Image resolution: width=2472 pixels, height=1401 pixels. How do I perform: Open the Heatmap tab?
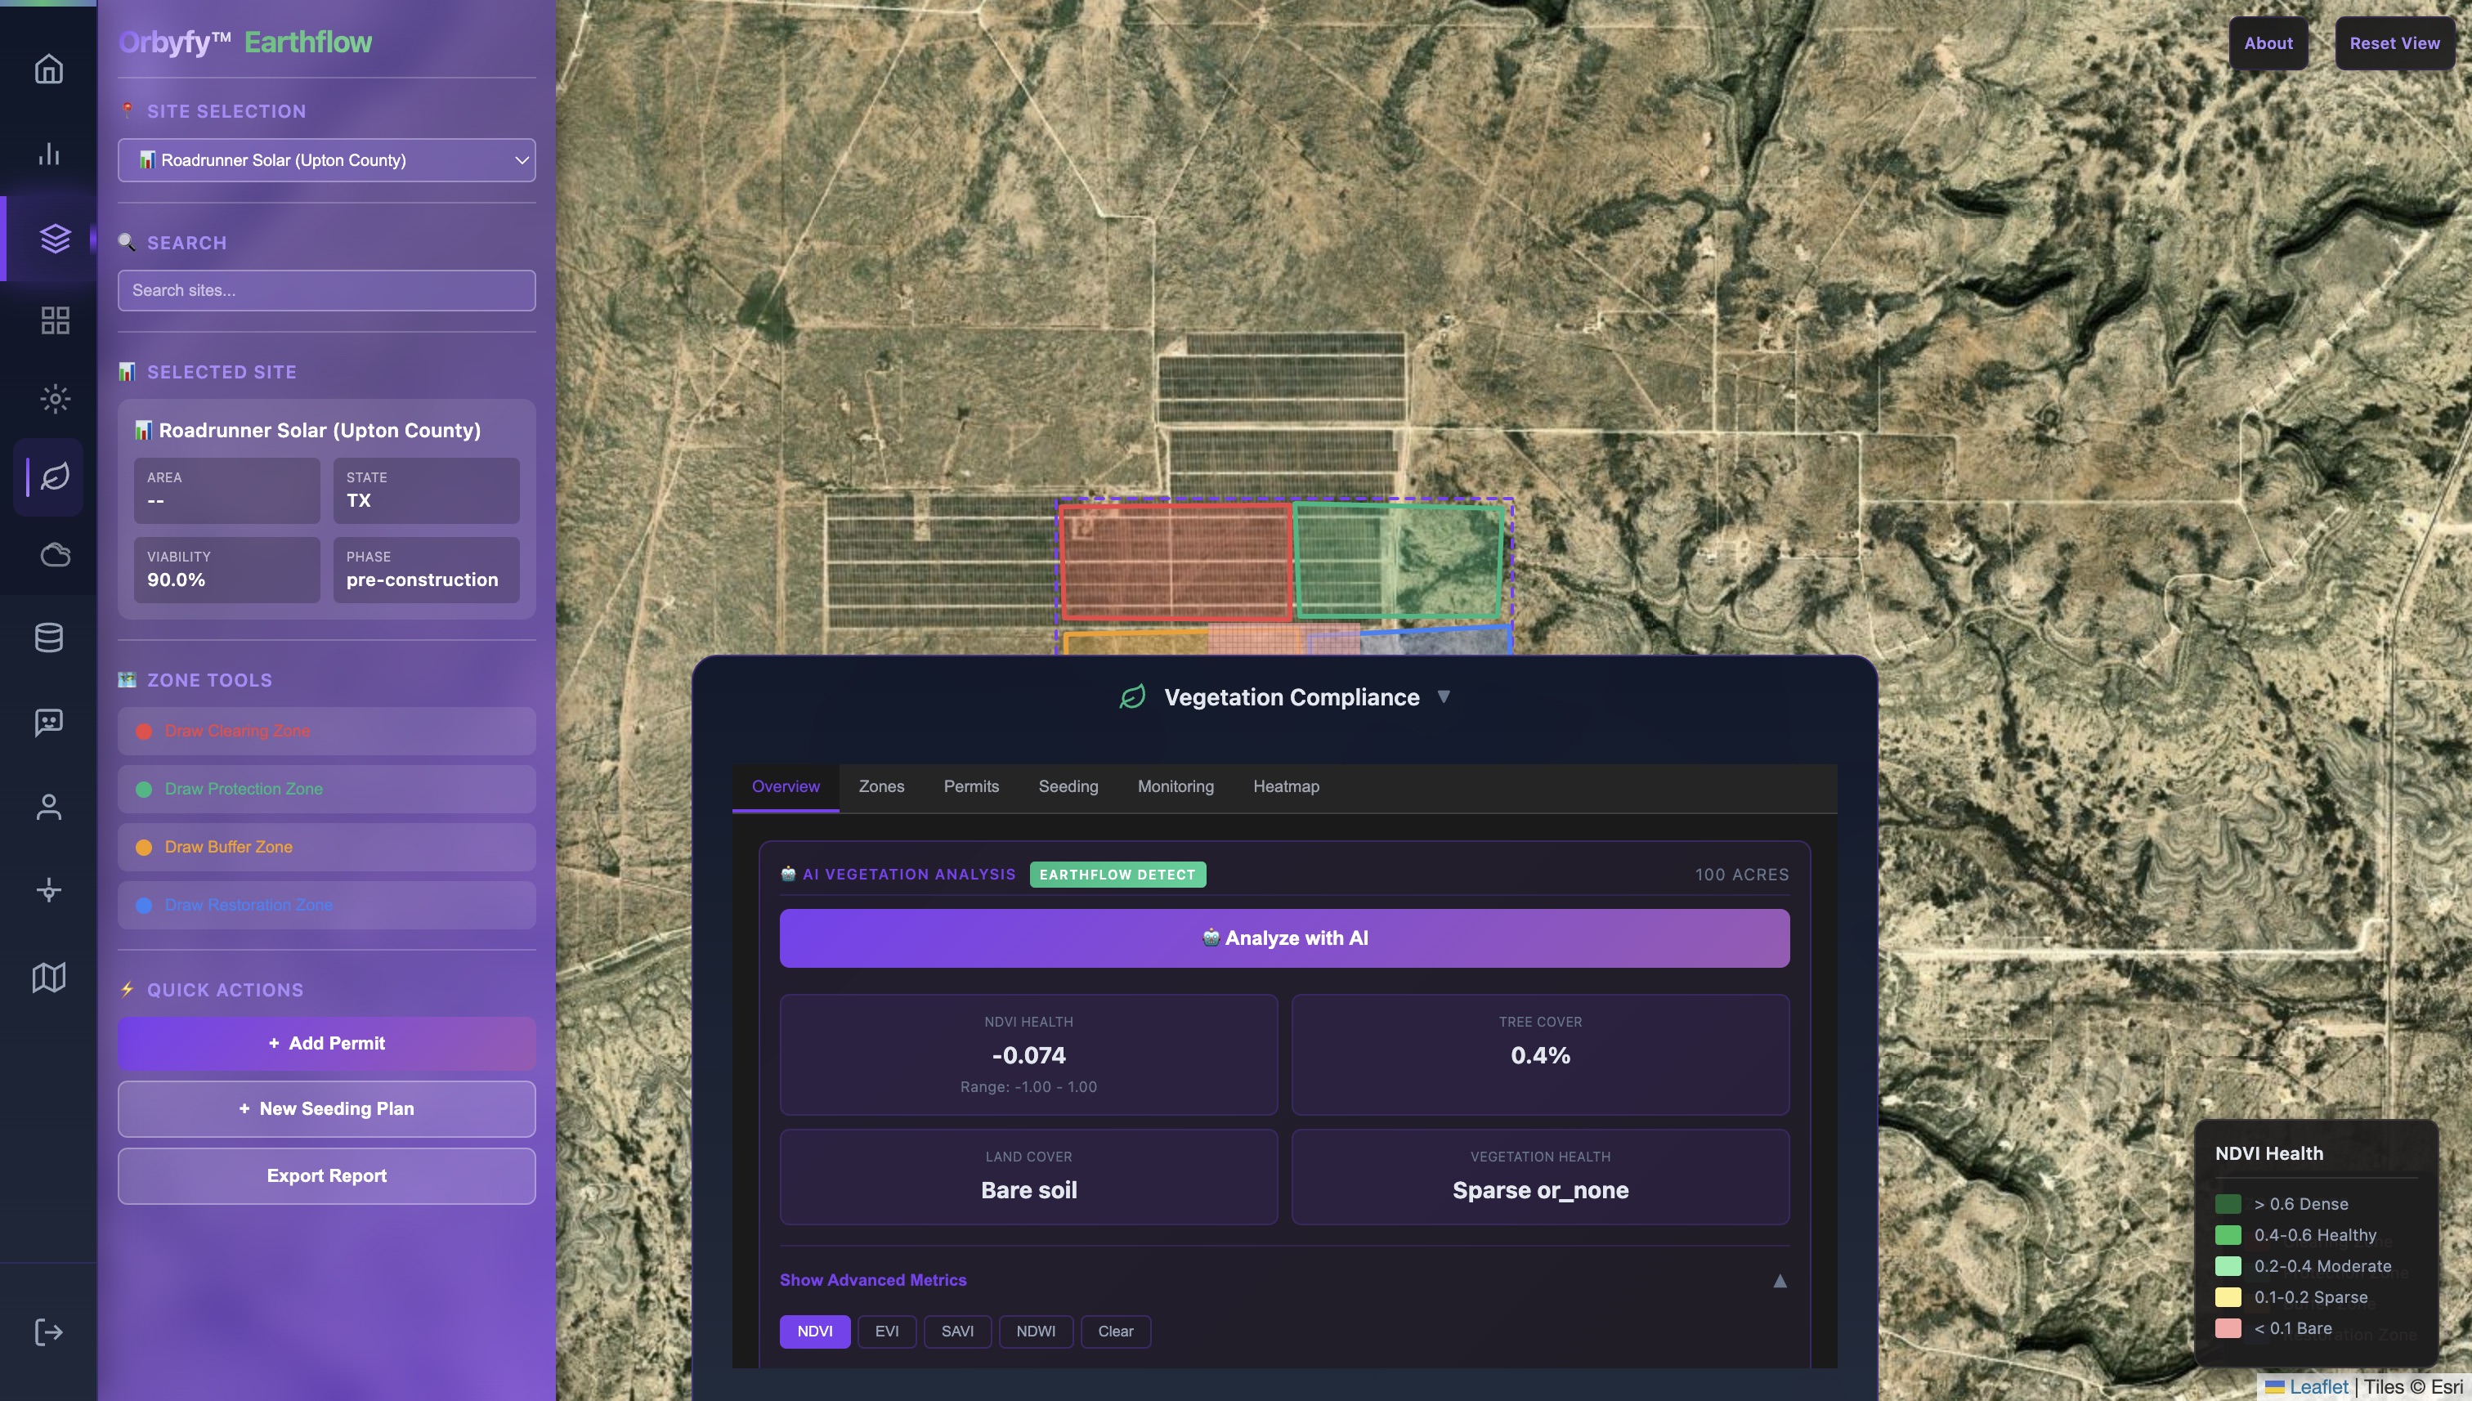pyautogui.click(x=1286, y=786)
